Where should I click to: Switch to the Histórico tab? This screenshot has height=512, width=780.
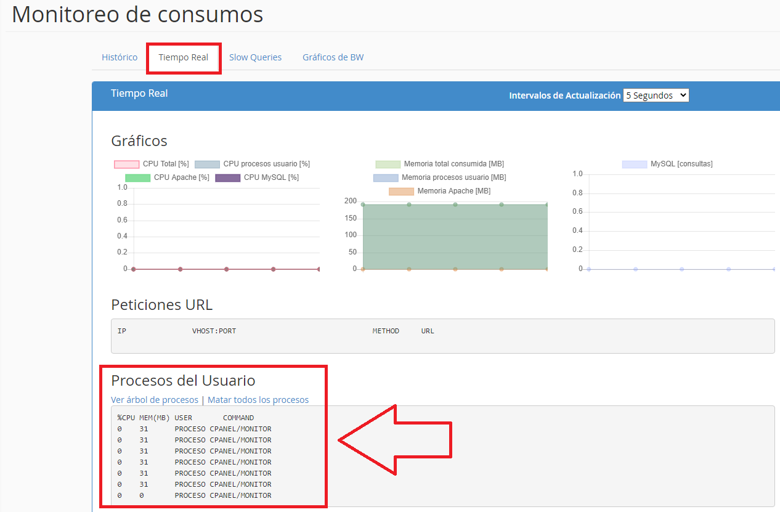click(x=120, y=57)
